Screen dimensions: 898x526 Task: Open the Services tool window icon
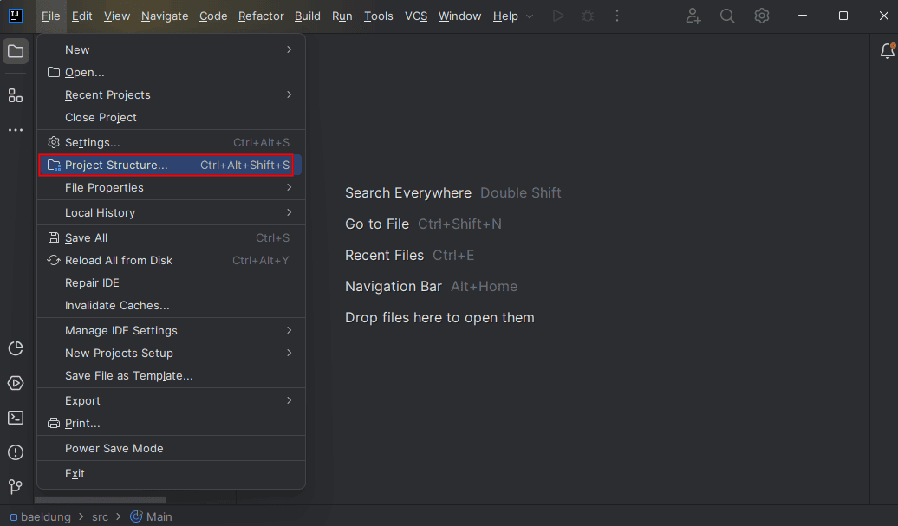pyautogui.click(x=16, y=383)
